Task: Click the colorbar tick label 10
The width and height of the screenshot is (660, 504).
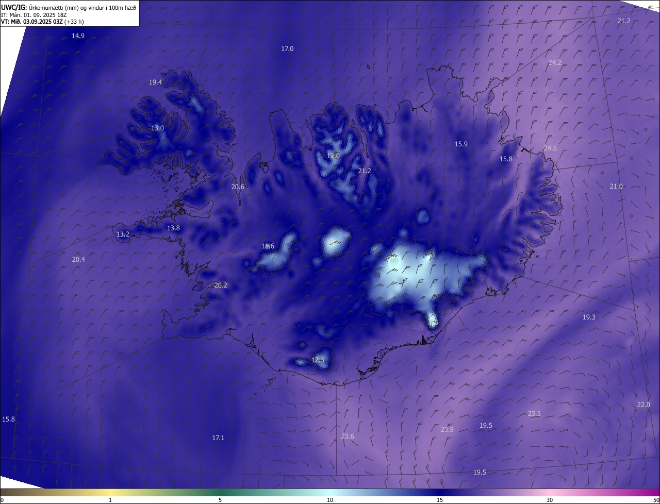Action: 330,500
